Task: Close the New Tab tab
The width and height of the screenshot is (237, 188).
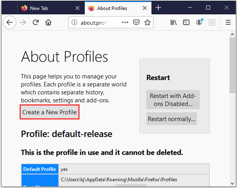Action: (x=78, y=8)
